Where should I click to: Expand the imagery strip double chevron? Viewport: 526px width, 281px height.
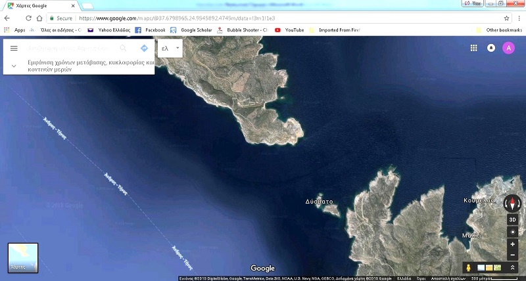[x=512, y=268]
